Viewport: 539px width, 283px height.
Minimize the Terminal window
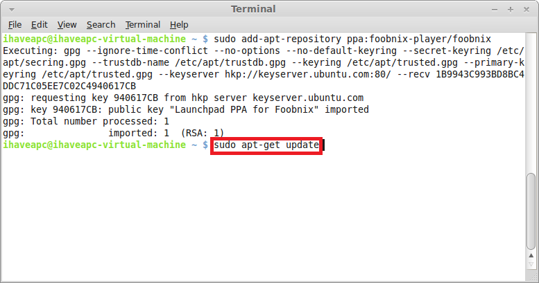click(x=495, y=10)
